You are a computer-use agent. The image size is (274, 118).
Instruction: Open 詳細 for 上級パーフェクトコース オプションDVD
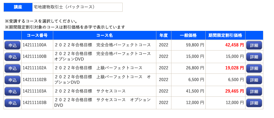click(x=254, y=80)
